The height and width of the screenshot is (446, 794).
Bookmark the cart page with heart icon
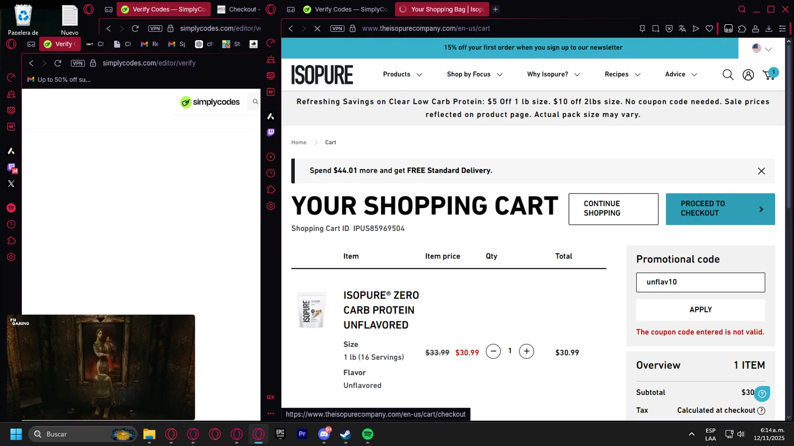click(709, 29)
